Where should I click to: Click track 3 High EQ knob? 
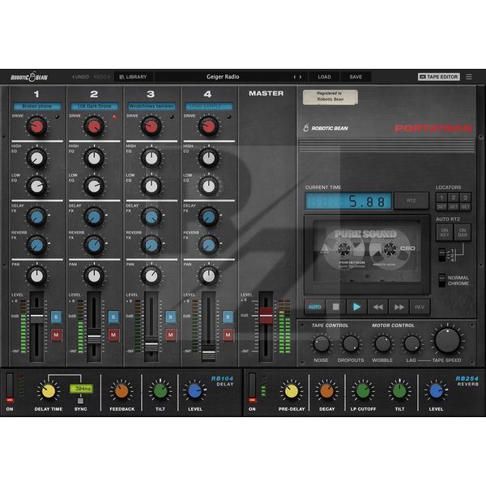pos(151,159)
